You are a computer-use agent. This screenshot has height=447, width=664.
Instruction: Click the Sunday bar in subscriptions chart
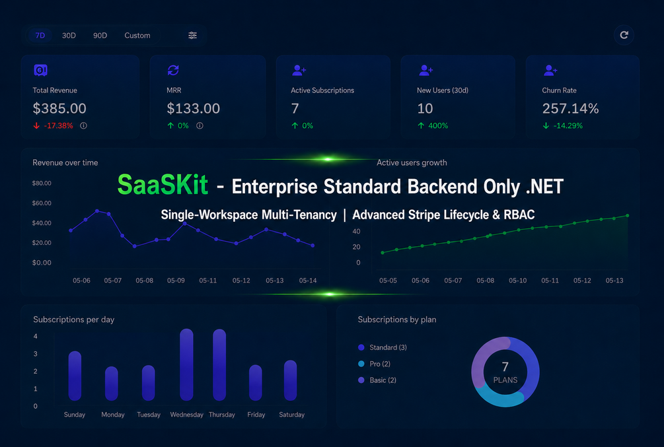pos(75,376)
